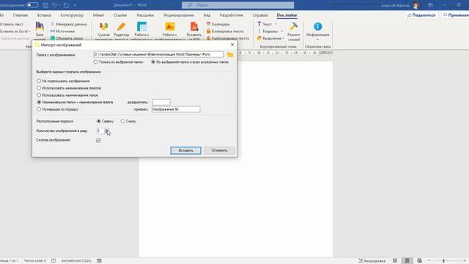Click the разделитель input field

tap(161, 102)
